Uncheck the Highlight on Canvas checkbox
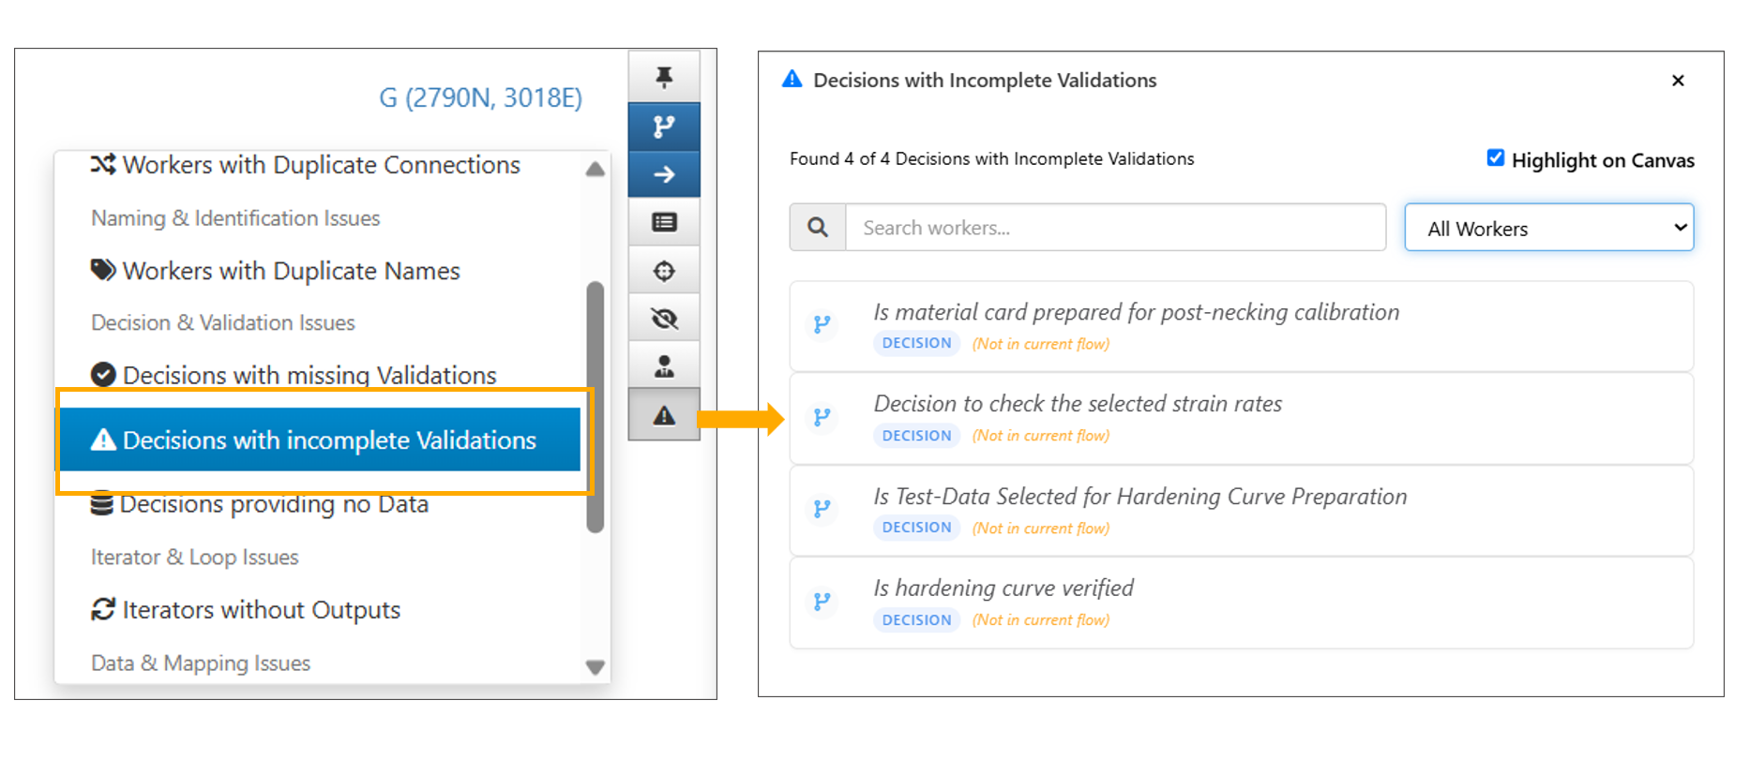 (1495, 158)
